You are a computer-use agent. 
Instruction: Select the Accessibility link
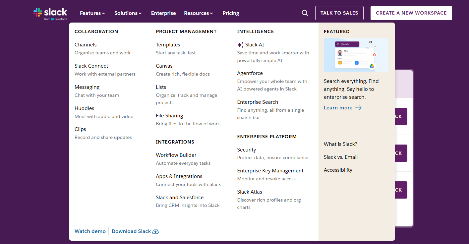(338, 170)
